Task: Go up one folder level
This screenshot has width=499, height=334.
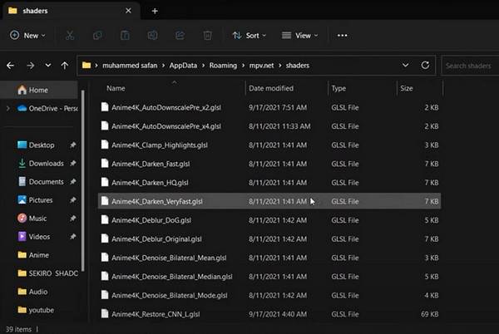Action: click(65, 66)
